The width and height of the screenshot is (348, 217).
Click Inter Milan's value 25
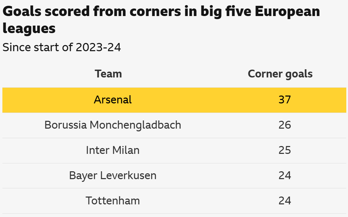(285, 150)
